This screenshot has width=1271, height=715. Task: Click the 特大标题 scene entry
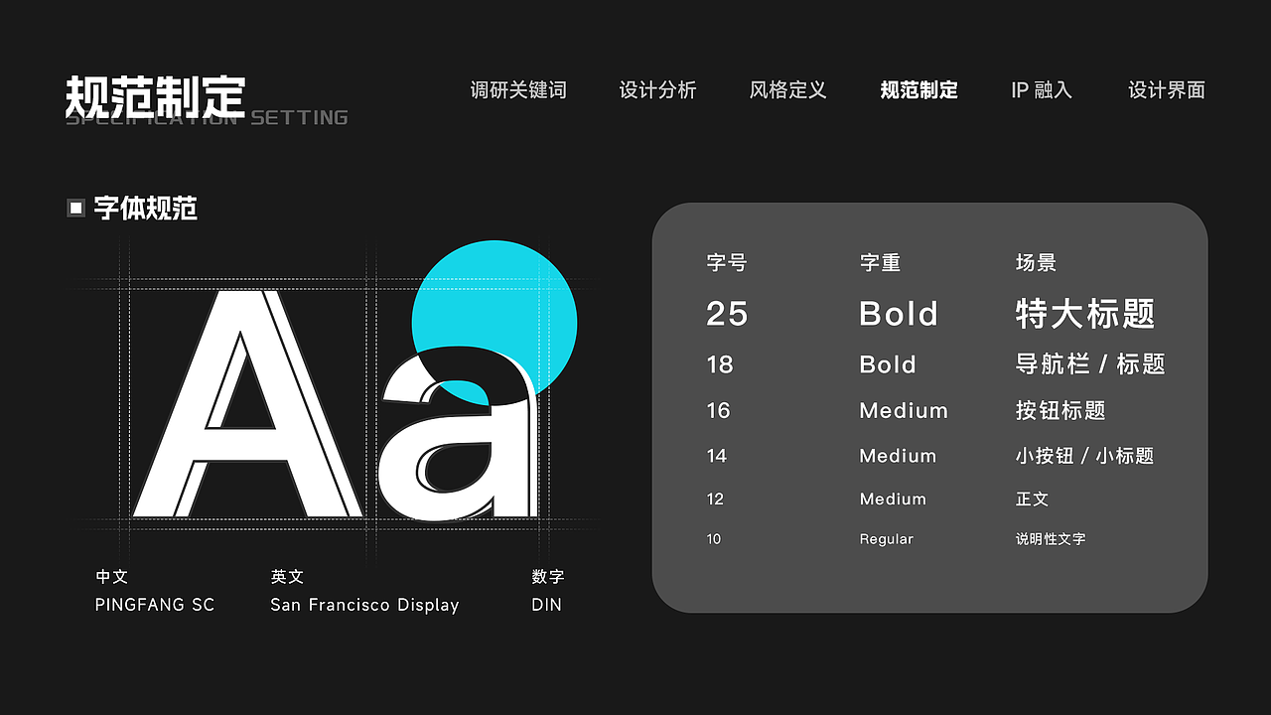(x=1085, y=314)
